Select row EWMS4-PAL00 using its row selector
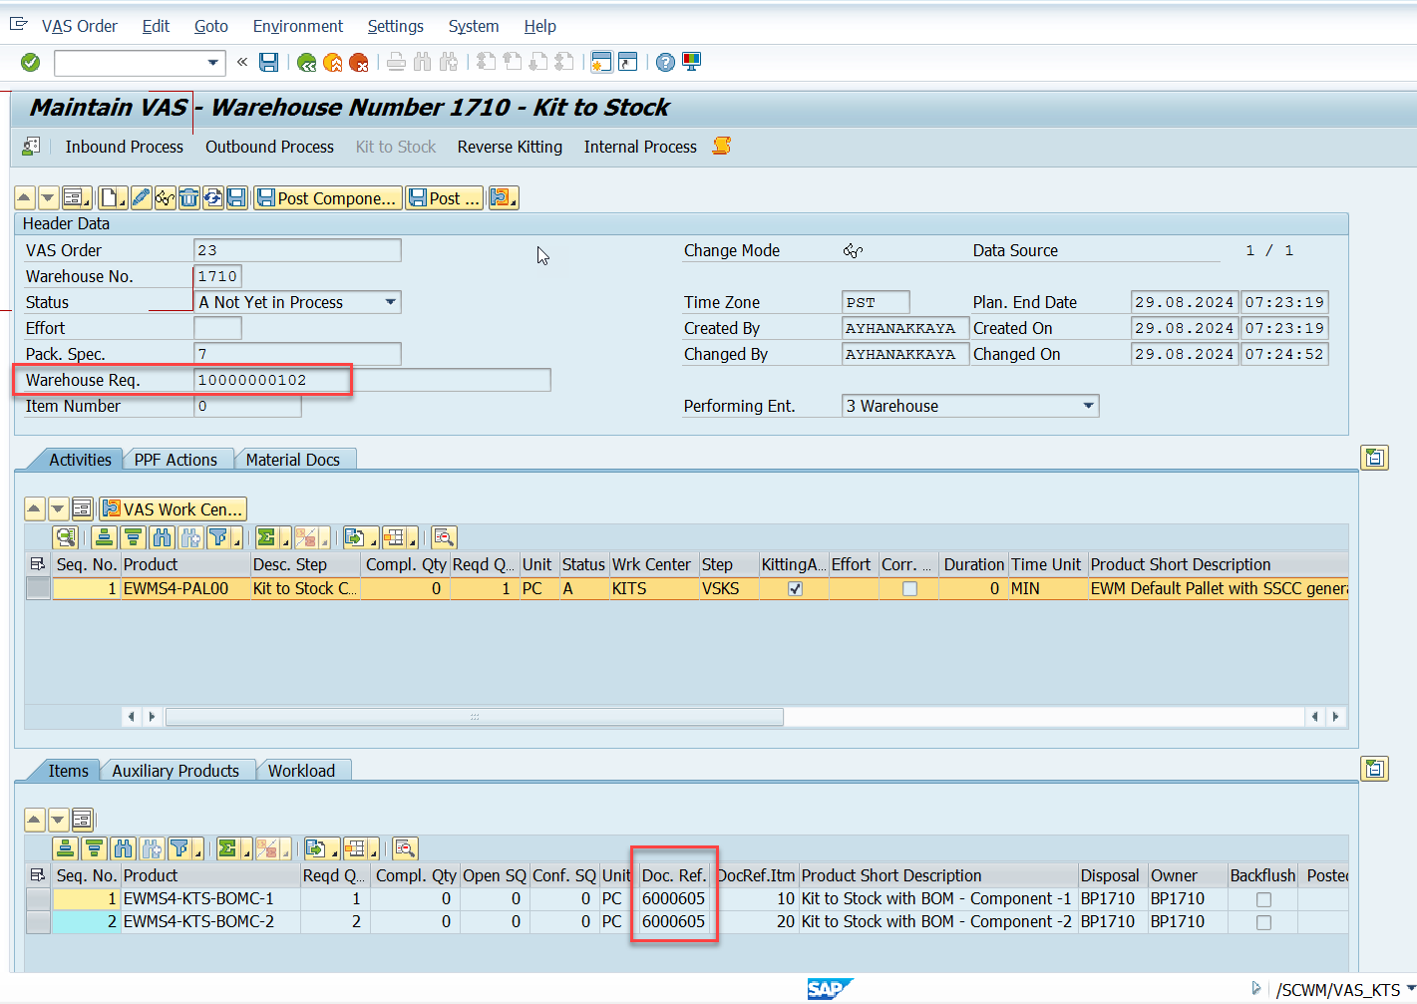 (38, 588)
